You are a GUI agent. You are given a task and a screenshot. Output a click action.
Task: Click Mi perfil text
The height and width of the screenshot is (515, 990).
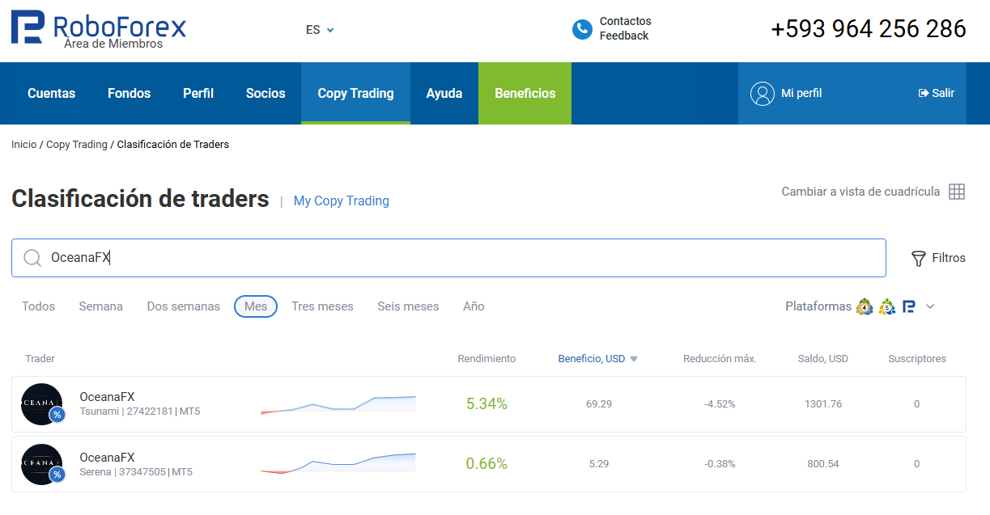click(801, 94)
